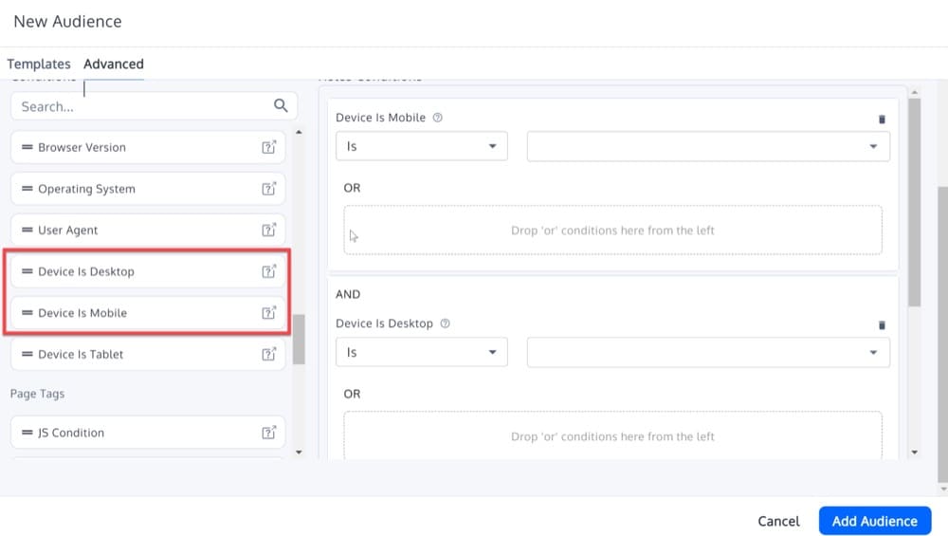The width and height of the screenshot is (948, 536).
Task: Switch to the Templates tab
Action: point(39,65)
